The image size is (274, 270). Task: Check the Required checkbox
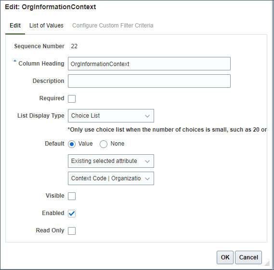(72, 99)
